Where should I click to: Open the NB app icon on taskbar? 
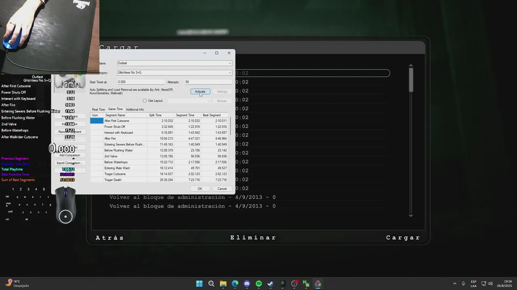coord(306,284)
